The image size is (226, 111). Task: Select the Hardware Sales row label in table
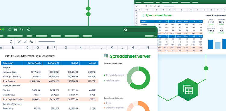click(10, 72)
